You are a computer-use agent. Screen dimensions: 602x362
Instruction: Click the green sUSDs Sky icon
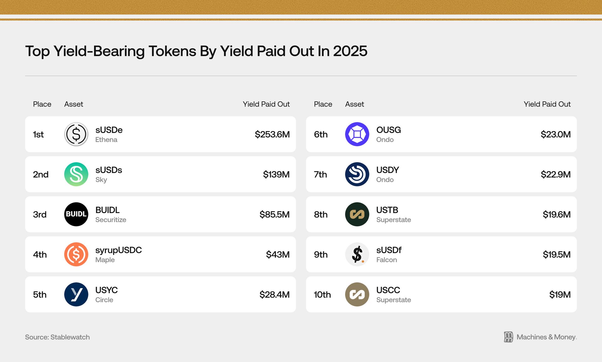click(x=76, y=174)
